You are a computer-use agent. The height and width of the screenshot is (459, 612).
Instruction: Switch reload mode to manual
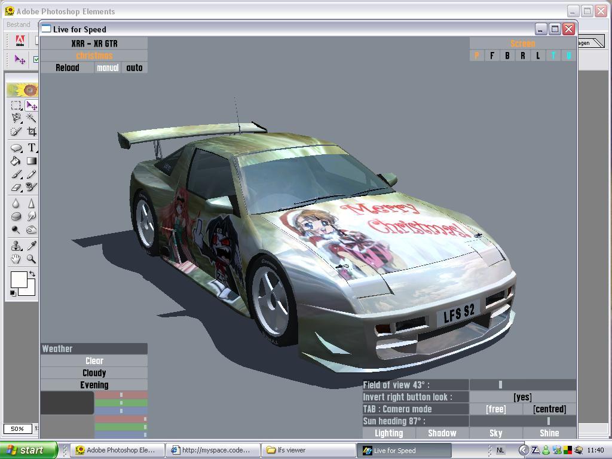coord(108,68)
